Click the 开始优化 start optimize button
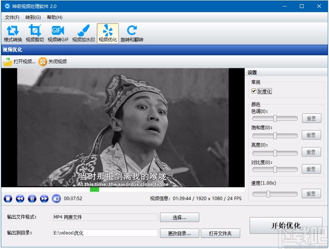Screen dimensions: 329x249 point(286,226)
